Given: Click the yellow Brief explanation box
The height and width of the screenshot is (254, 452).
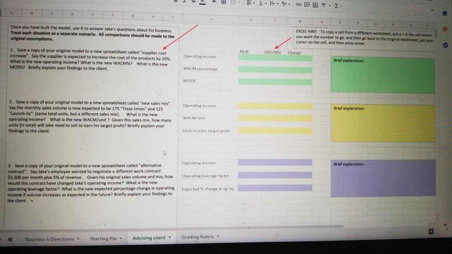Looking at the screenshot, I should point(383,123).
